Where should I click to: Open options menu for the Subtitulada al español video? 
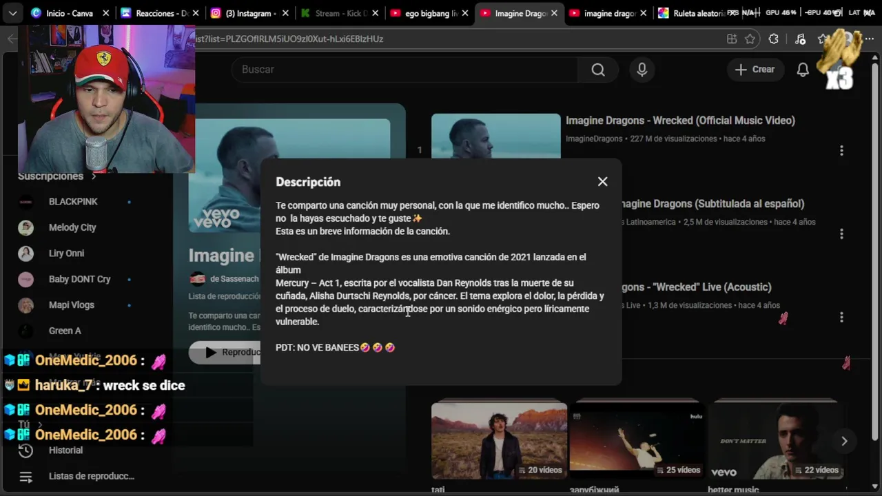pyautogui.click(x=841, y=234)
